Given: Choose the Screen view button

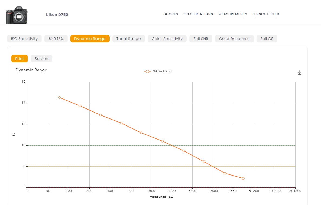Looking at the screenshot, I should [41, 59].
